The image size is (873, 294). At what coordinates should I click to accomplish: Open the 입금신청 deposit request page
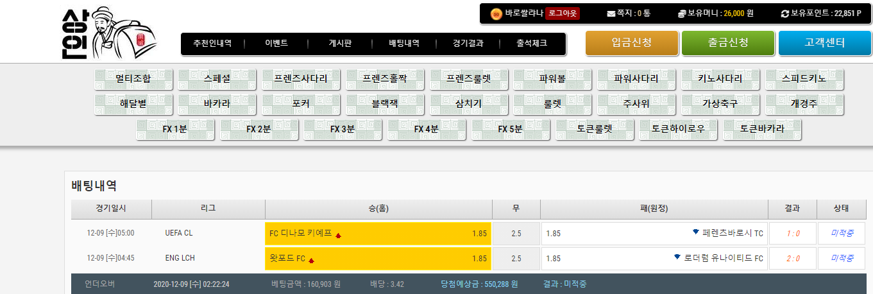point(631,43)
